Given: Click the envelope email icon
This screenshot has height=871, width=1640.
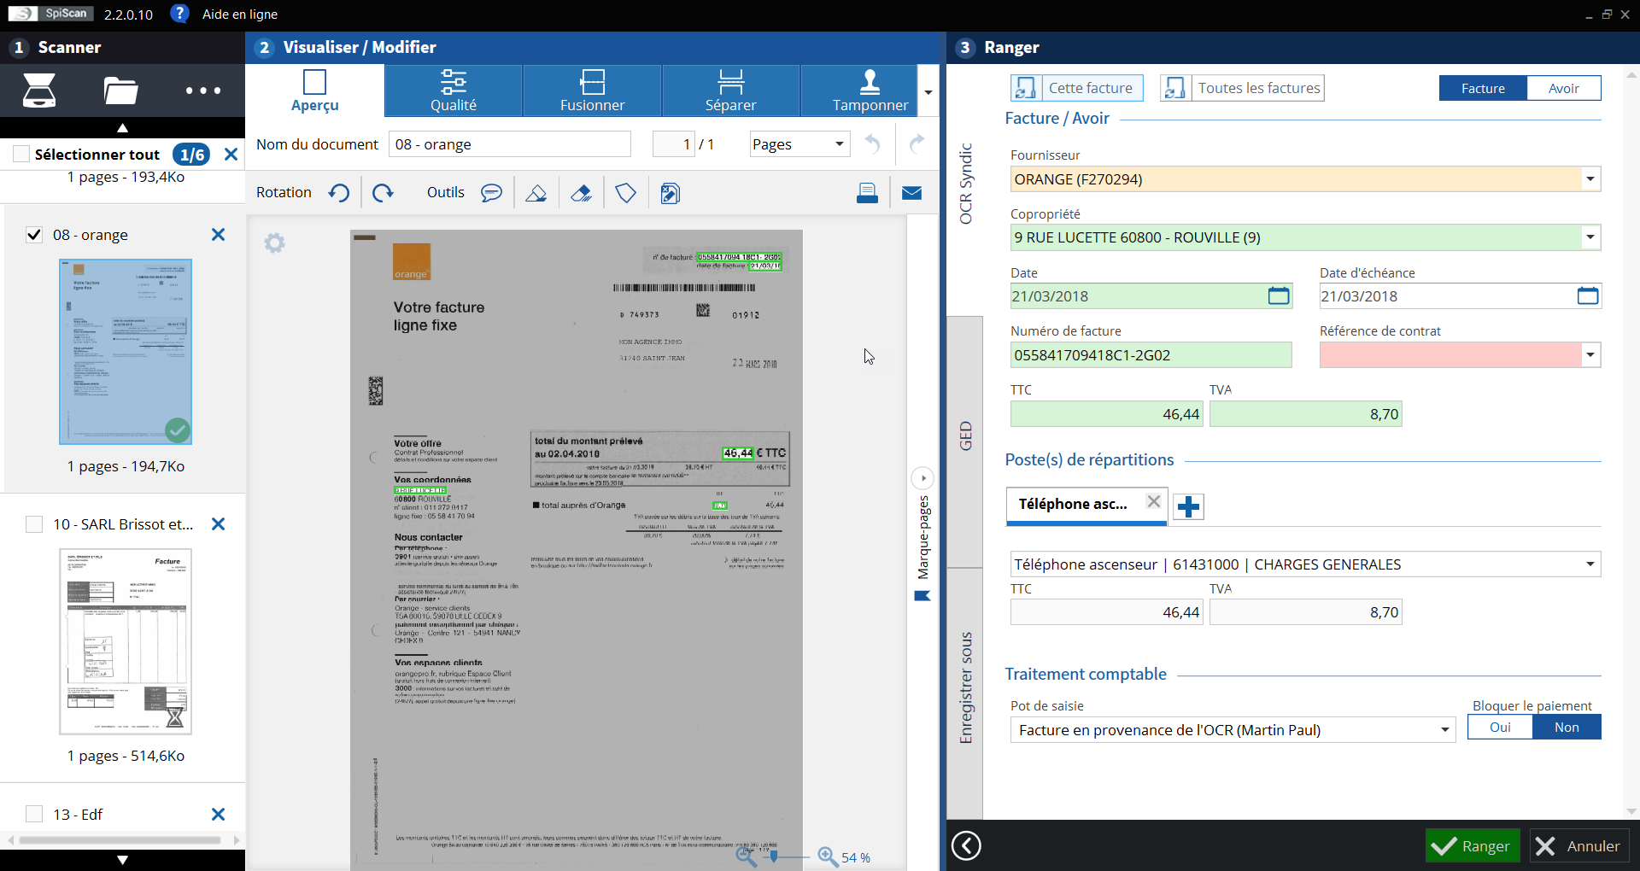Looking at the screenshot, I should coord(911,193).
